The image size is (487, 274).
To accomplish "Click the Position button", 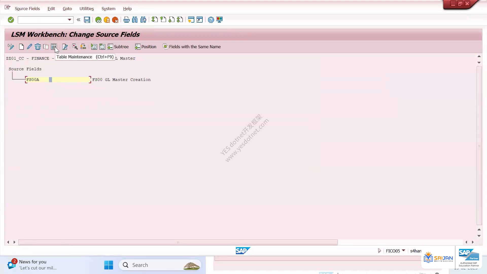I will tap(145, 47).
